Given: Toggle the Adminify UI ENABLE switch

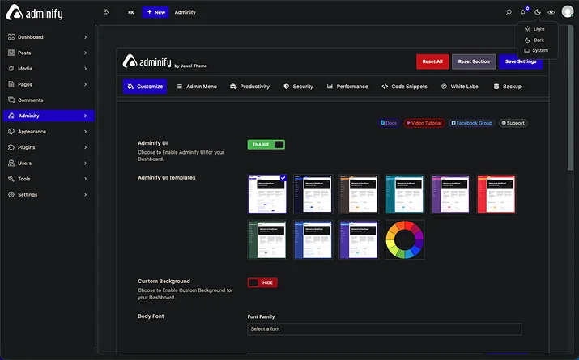Looking at the screenshot, I should coord(266,145).
